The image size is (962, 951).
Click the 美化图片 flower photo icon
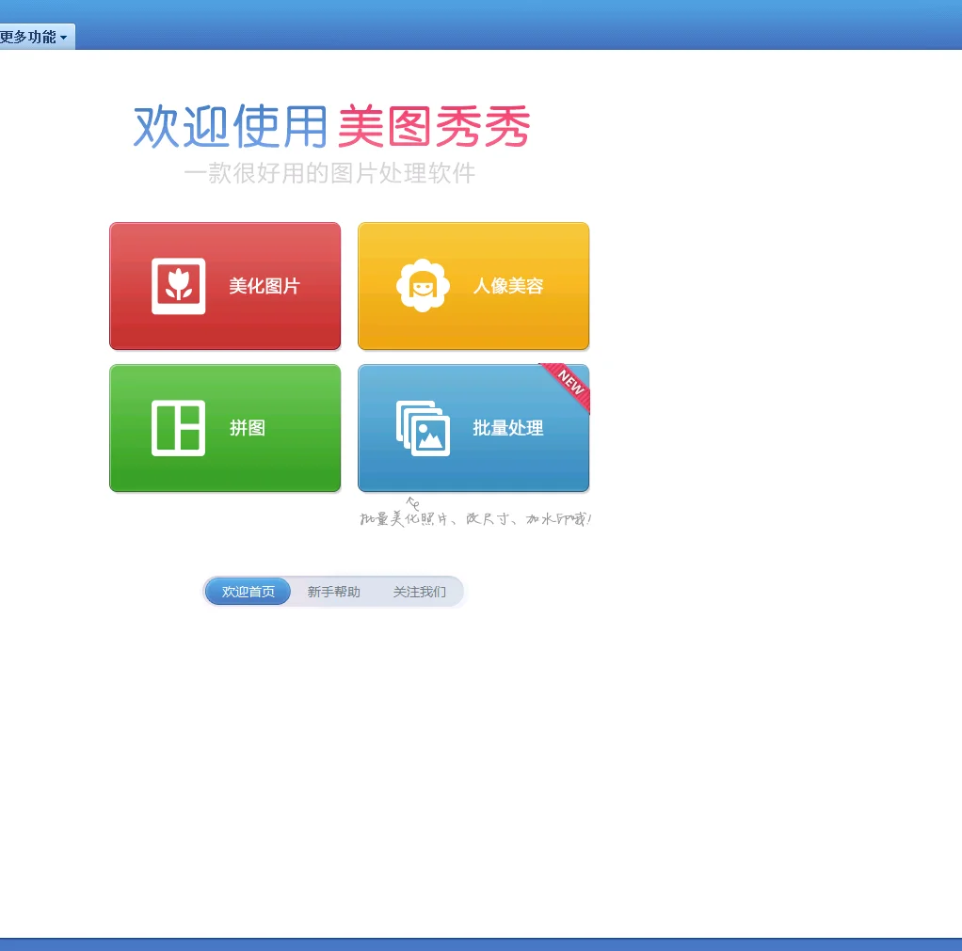[x=179, y=286]
